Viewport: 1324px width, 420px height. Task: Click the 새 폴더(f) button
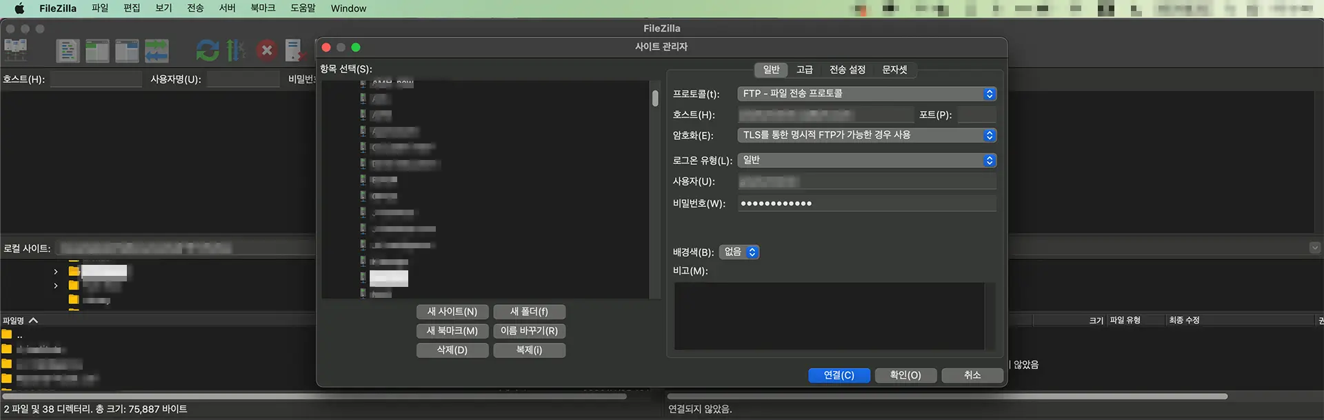pyautogui.click(x=530, y=312)
